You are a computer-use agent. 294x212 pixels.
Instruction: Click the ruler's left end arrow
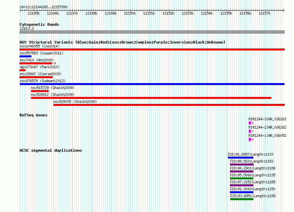click(x=20, y=11)
